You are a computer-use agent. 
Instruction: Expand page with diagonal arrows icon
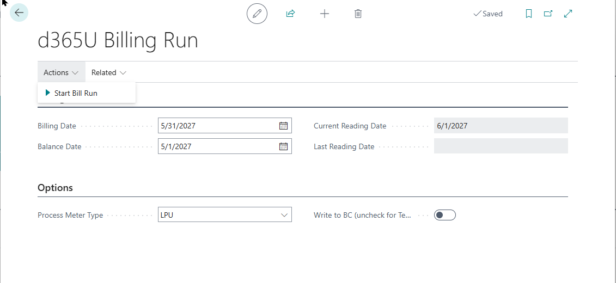coord(568,14)
